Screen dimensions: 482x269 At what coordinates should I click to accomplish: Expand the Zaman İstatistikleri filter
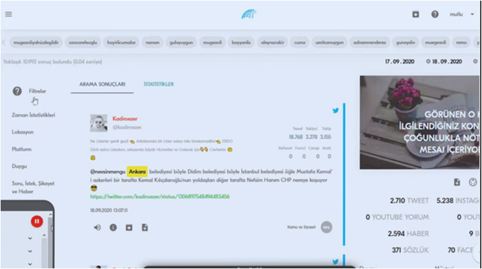click(x=34, y=115)
